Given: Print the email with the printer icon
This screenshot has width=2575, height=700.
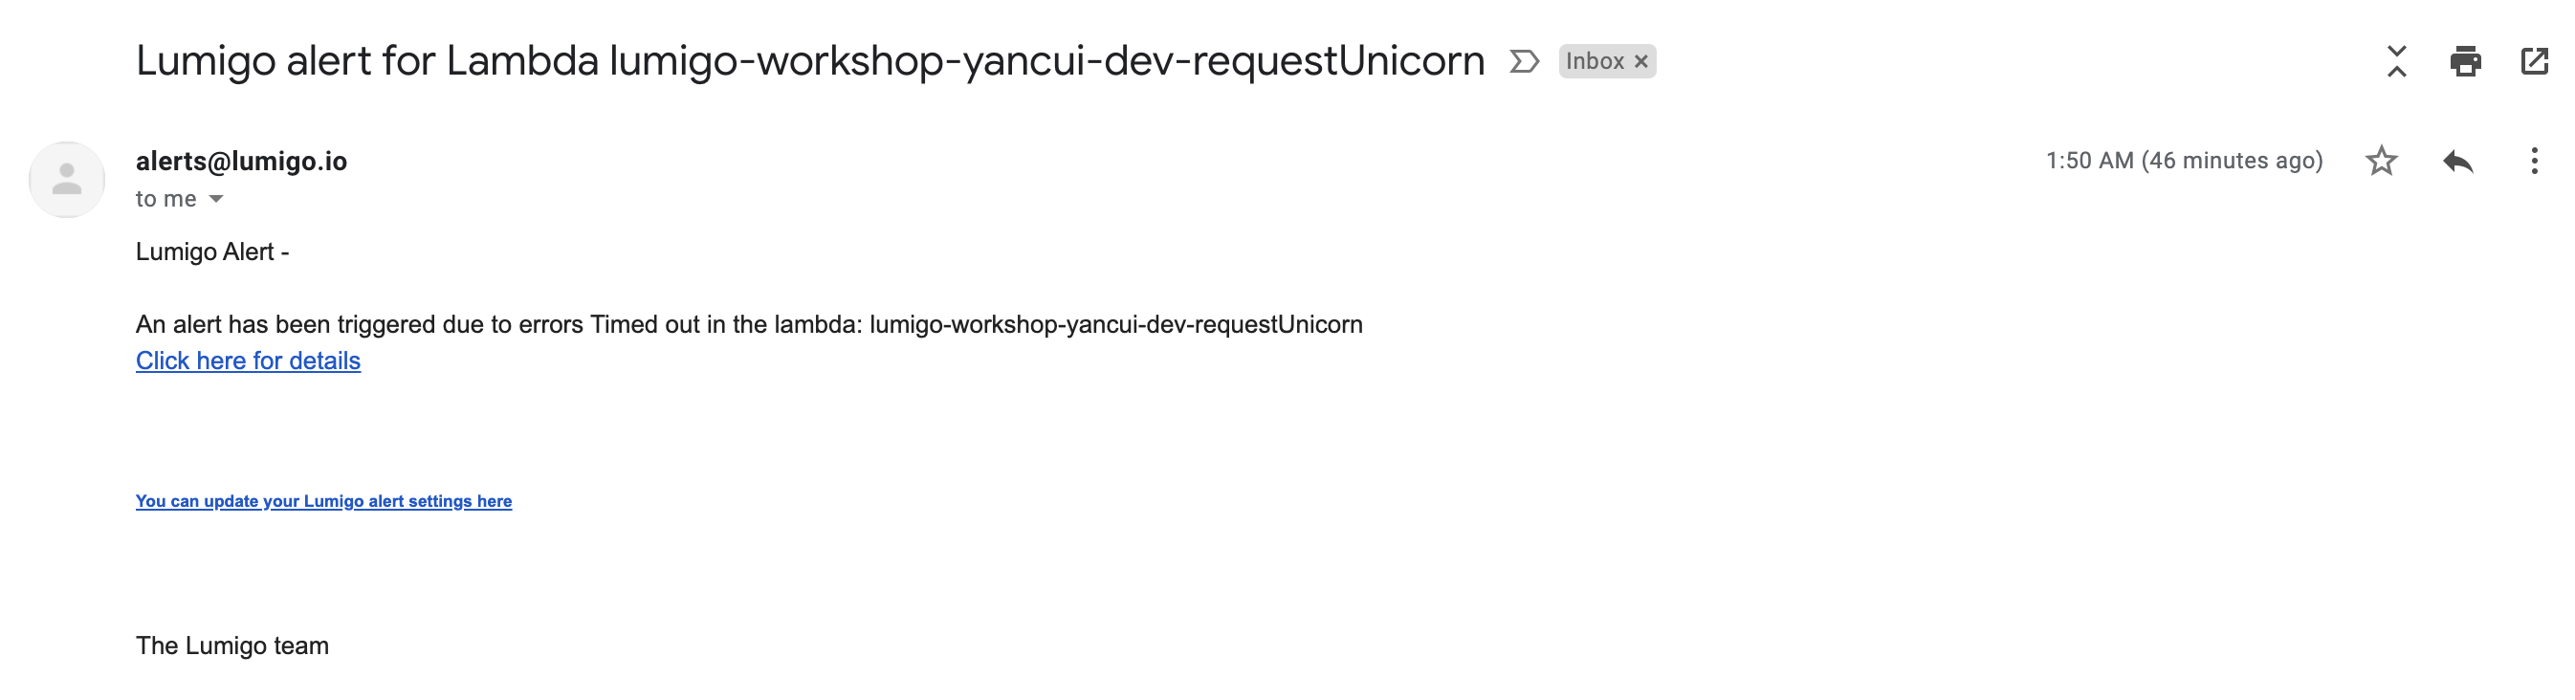Looking at the screenshot, I should [2465, 61].
